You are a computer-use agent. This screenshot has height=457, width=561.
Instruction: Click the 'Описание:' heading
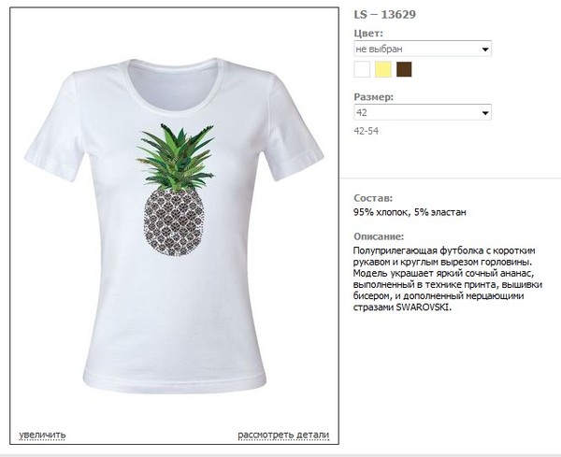379,236
